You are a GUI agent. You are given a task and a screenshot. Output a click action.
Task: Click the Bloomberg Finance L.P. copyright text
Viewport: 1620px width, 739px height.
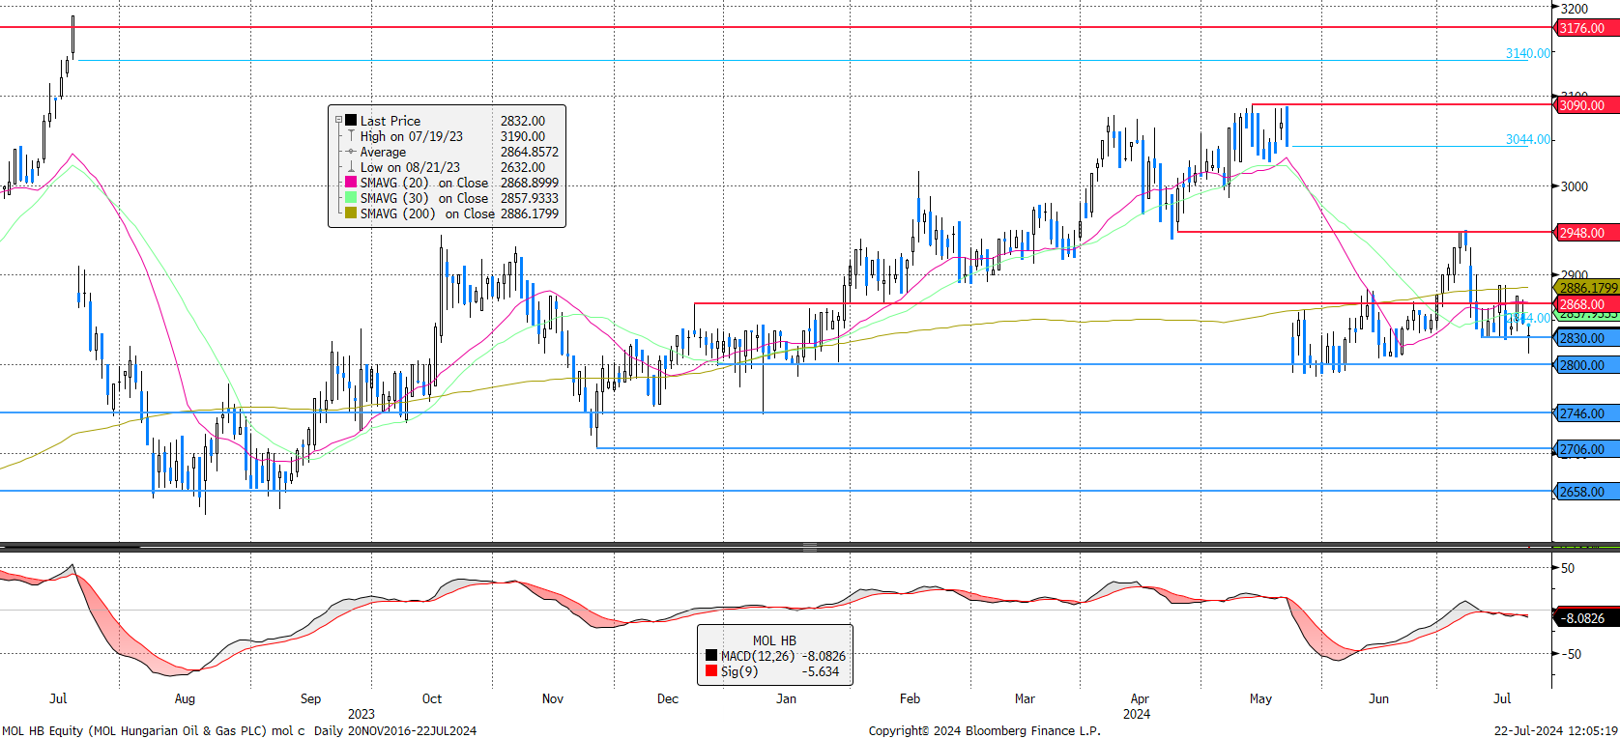tap(984, 730)
